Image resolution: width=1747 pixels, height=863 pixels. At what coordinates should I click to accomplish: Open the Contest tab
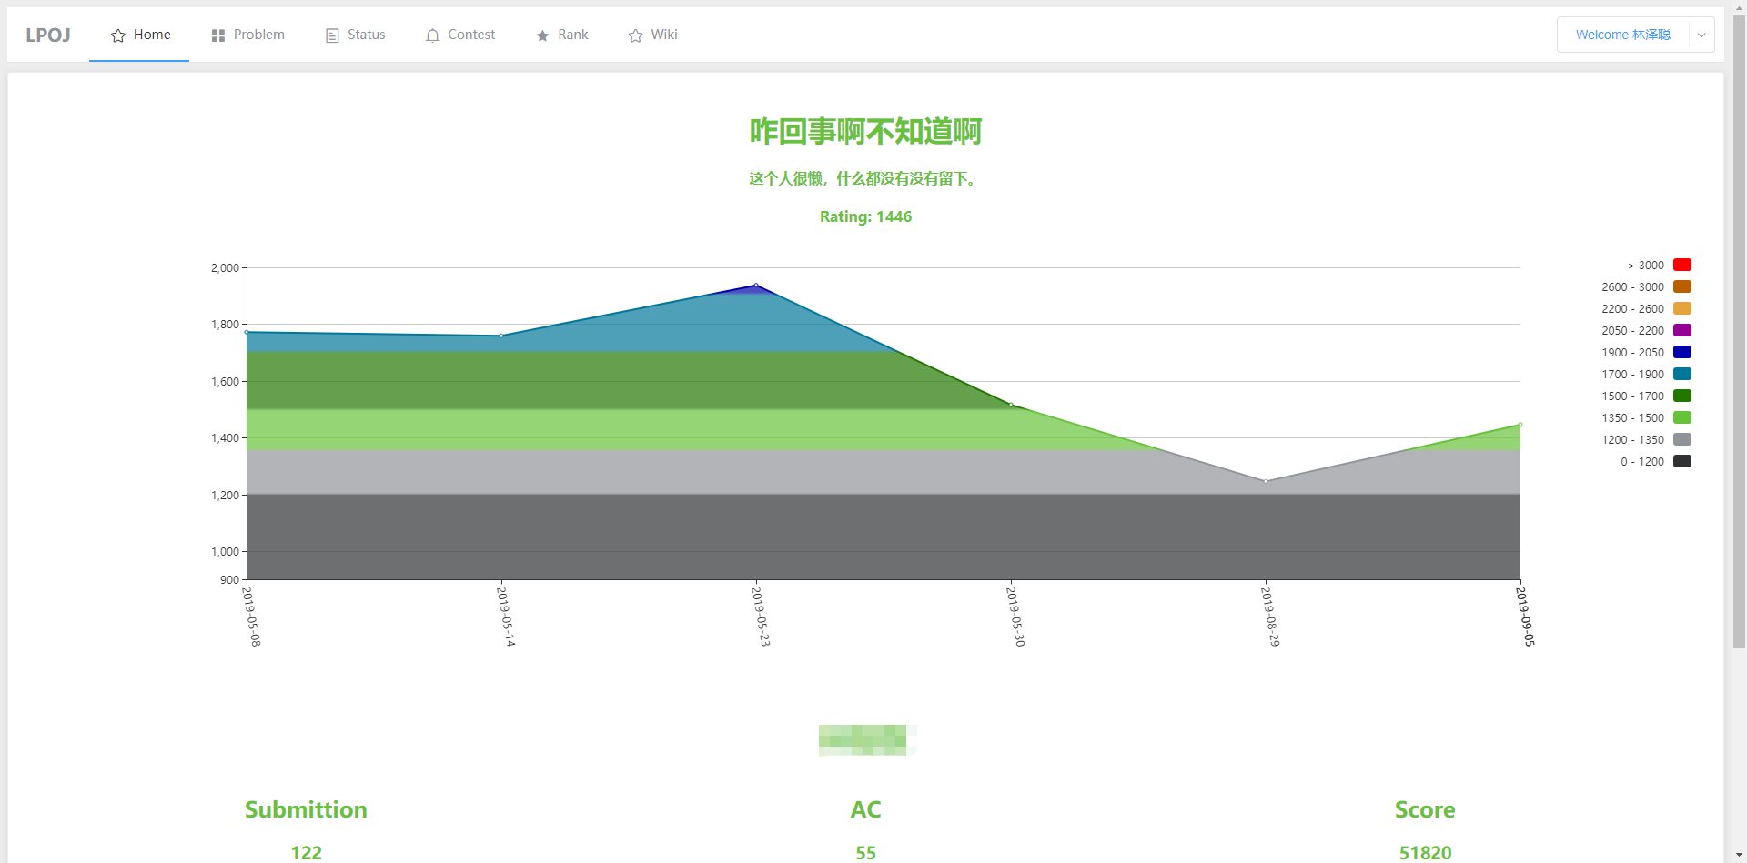[x=470, y=35]
